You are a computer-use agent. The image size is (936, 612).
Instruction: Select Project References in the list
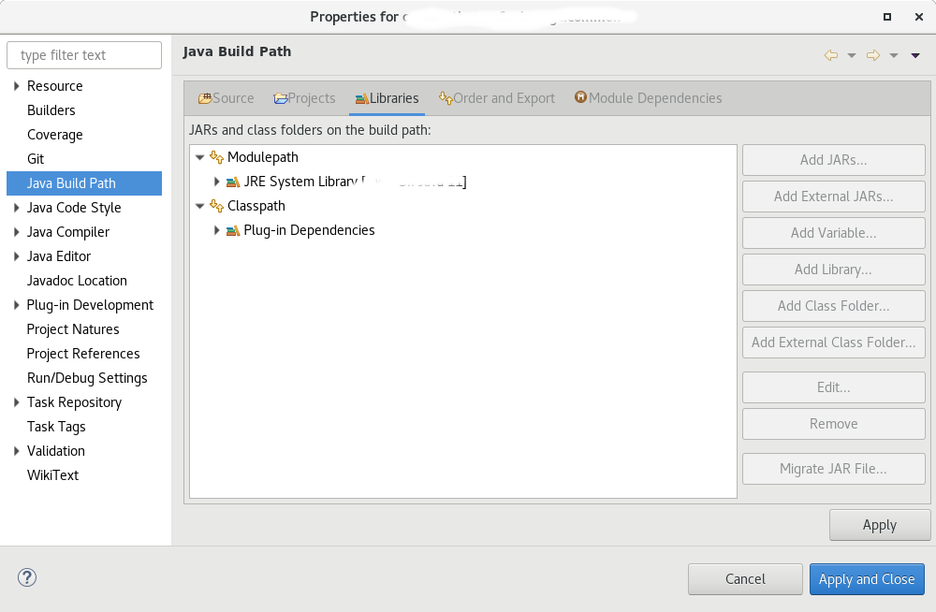83,354
